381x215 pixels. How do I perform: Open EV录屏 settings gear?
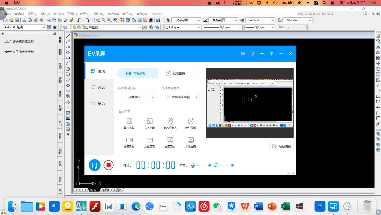pos(262,53)
